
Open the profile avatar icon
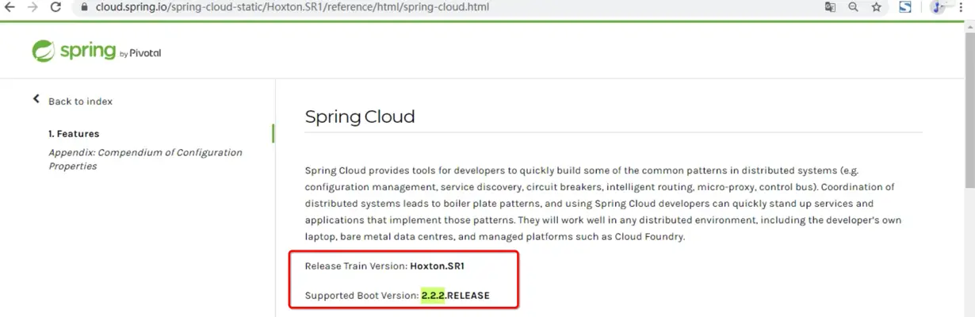point(939,7)
